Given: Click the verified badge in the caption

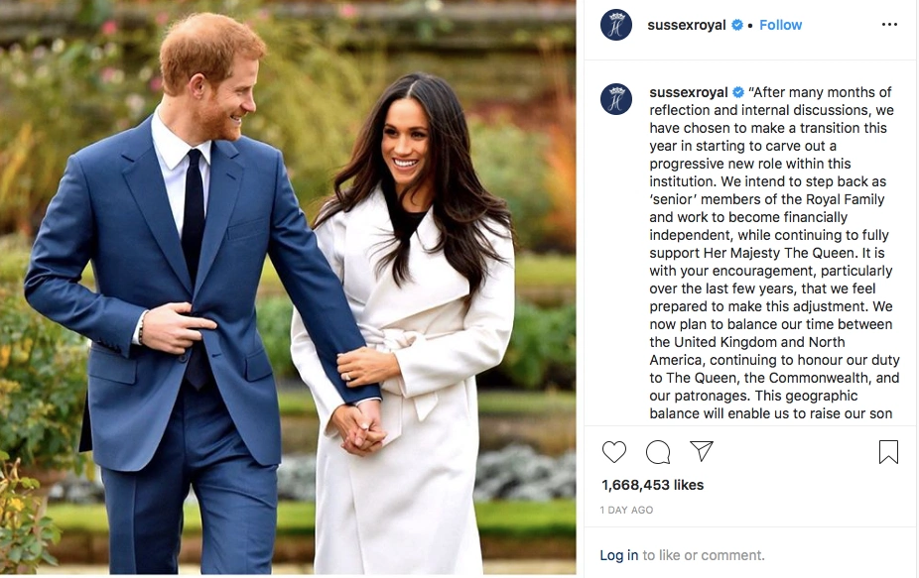Looking at the screenshot, I should (x=738, y=92).
